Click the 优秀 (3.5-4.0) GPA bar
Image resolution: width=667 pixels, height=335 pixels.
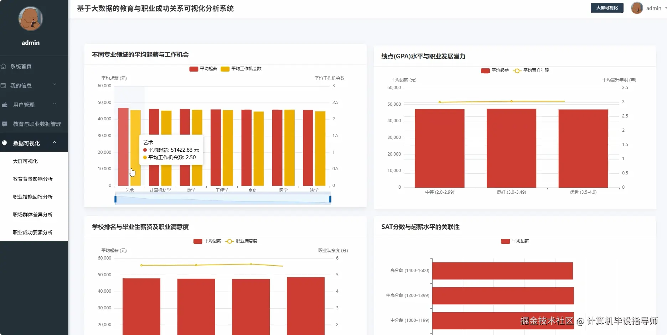tap(583, 148)
